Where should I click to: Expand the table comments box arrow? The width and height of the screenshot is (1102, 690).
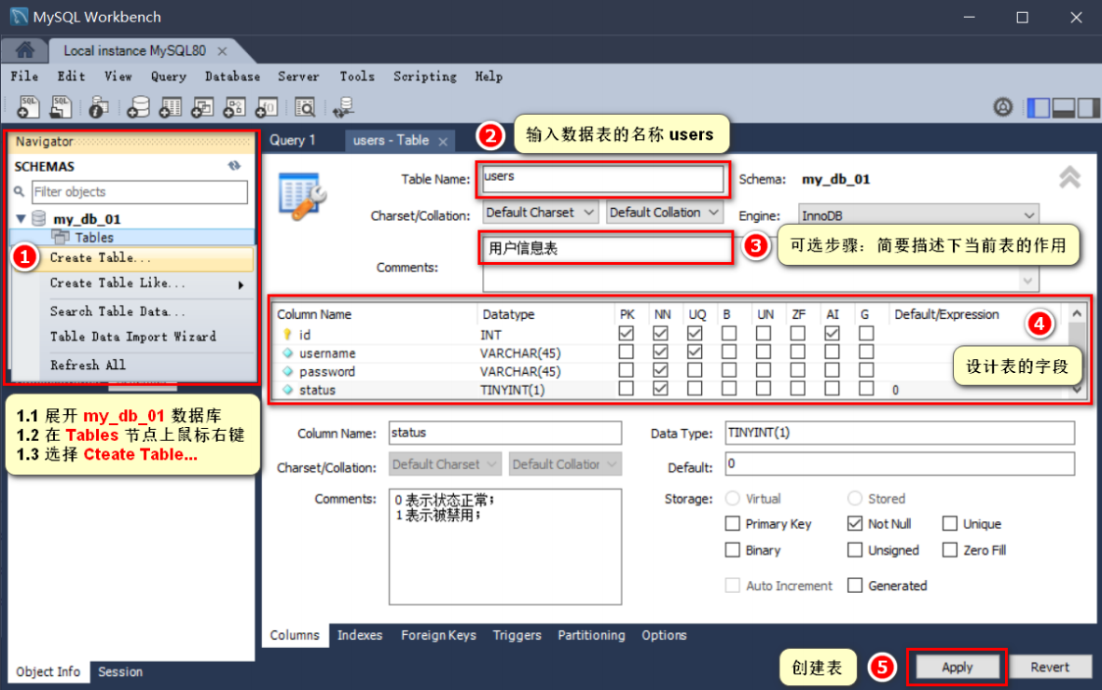click(1028, 281)
